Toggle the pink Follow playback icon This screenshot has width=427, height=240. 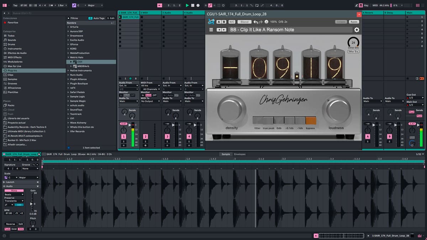coord(159,5)
